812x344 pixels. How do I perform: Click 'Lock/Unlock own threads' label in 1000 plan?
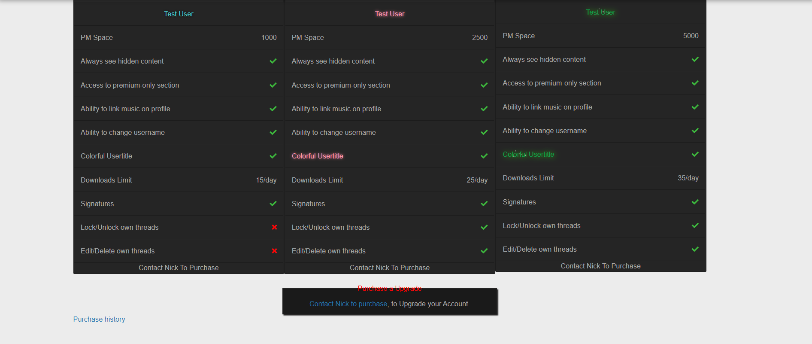[x=120, y=227]
